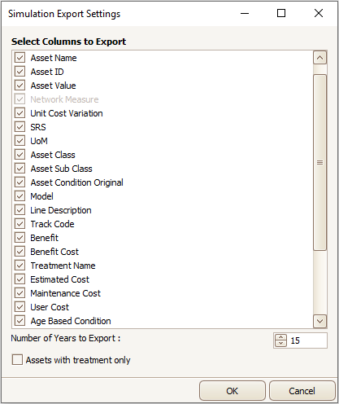The width and height of the screenshot is (339, 404).
Task: Uncheck Asset Condition Original
Action: 20,182
